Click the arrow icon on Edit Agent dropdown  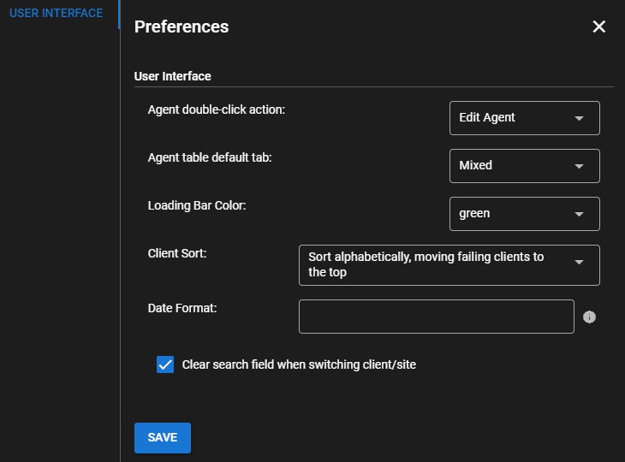point(579,118)
